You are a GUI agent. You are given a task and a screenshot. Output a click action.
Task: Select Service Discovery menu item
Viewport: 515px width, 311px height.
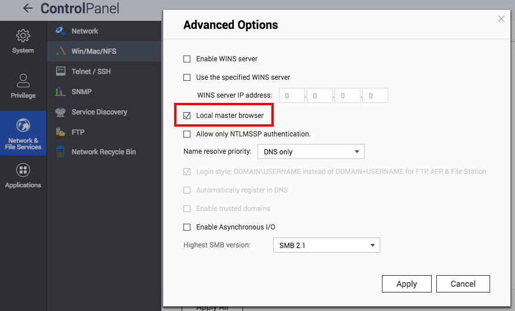pos(99,112)
